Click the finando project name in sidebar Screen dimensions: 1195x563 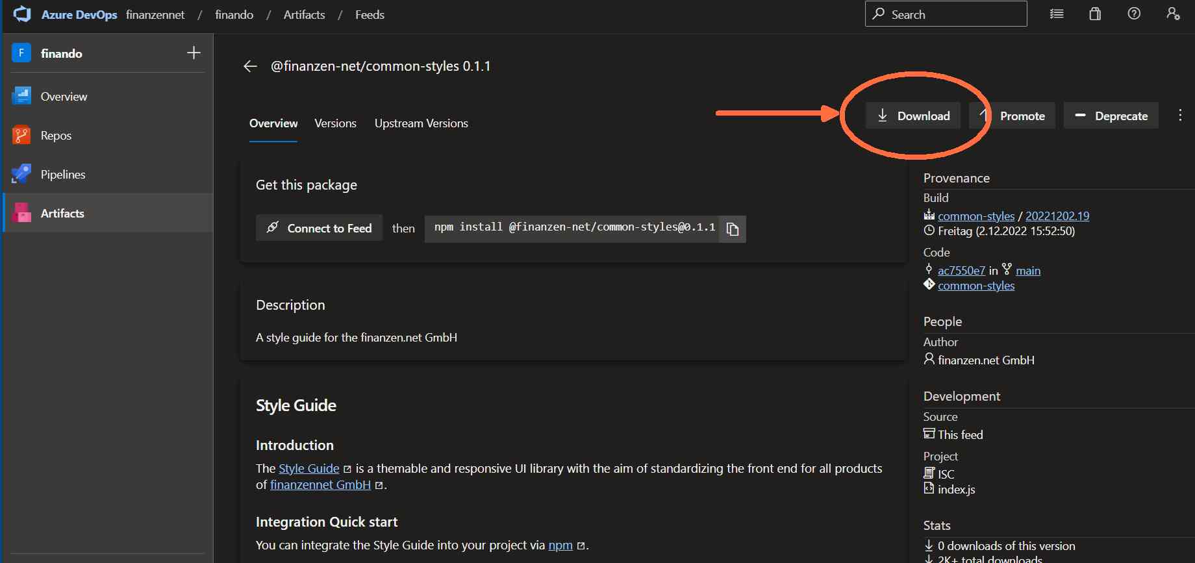click(62, 53)
